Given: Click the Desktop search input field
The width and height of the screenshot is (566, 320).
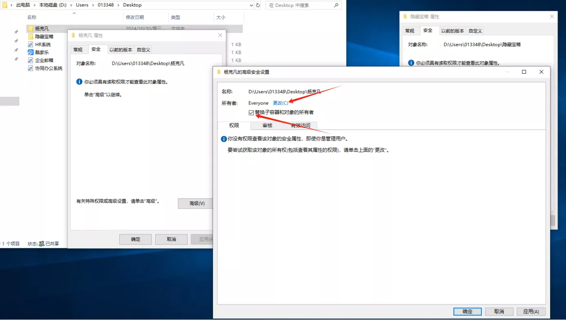Looking at the screenshot, I should pos(299,5).
